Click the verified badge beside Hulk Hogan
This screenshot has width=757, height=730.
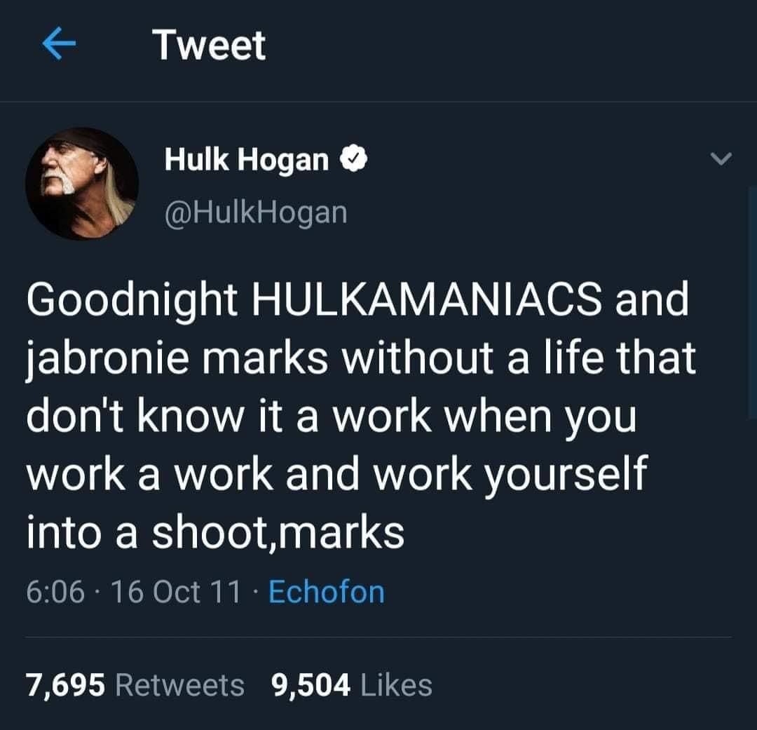[x=355, y=159]
